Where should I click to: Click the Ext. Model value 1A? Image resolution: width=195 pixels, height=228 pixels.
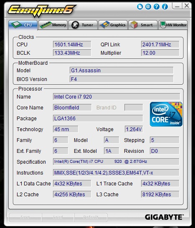click(x=111, y=151)
